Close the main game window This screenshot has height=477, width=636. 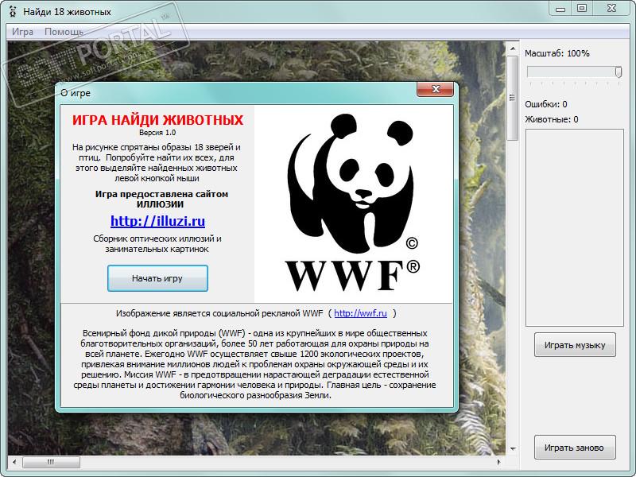click(611, 9)
